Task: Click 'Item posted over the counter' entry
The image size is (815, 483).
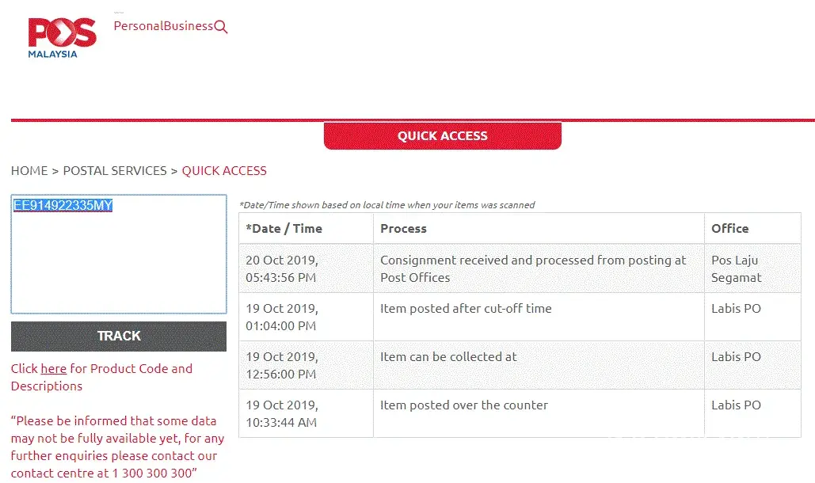Action: coord(464,405)
